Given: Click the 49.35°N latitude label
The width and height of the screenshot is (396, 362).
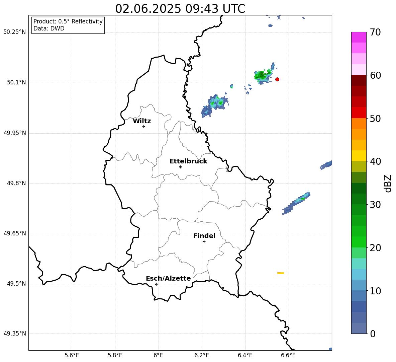Looking at the screenshot, I should tap(15, 334).
